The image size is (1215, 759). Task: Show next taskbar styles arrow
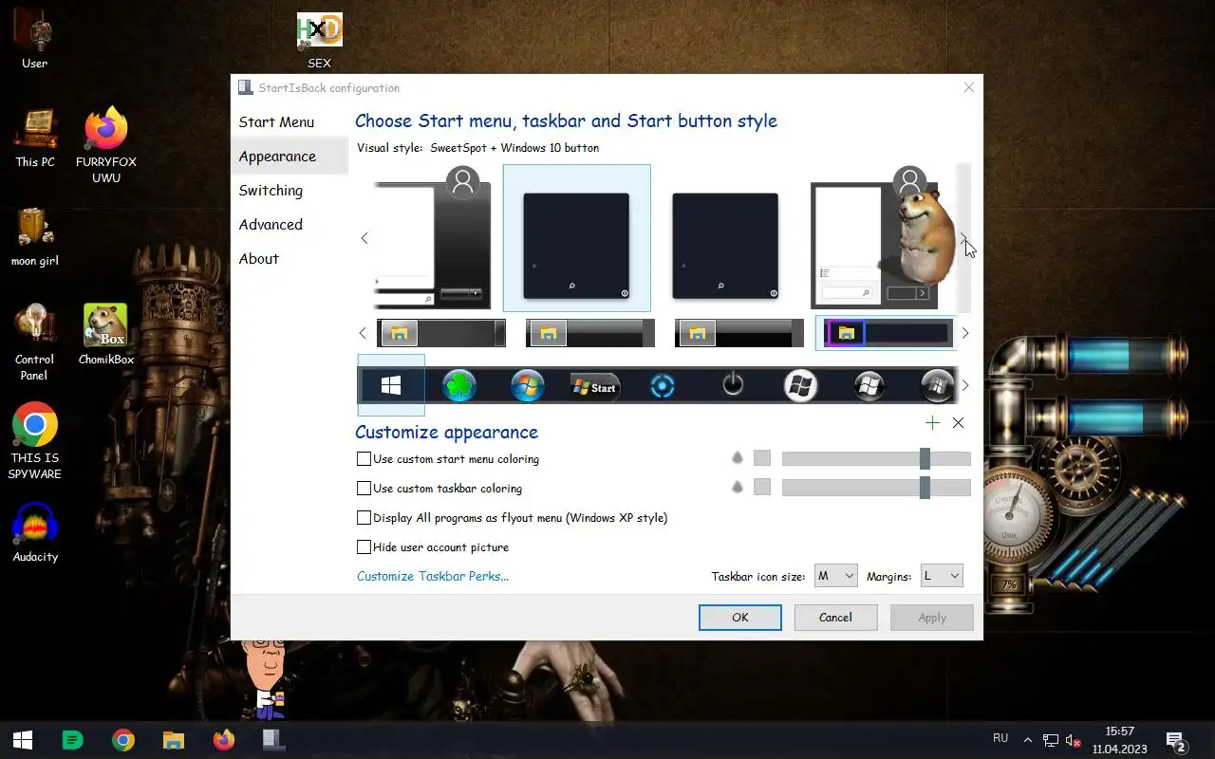pos(965,333)
